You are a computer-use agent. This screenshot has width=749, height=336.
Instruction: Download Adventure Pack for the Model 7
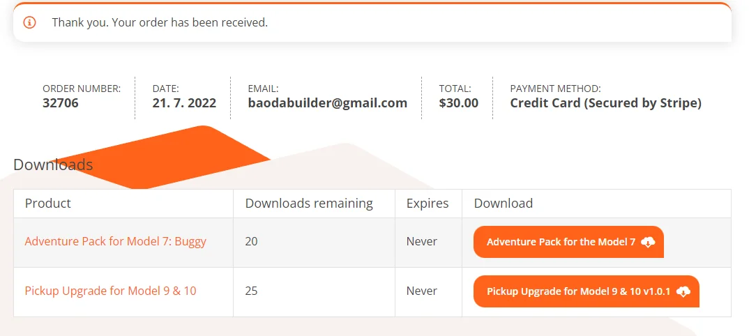tap(561, 242)
